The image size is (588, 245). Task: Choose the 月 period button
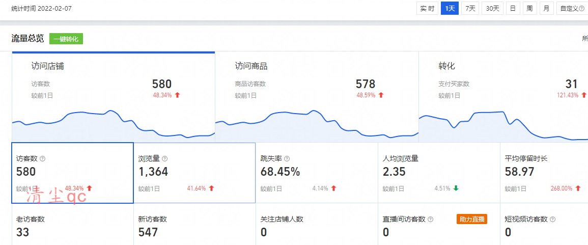[x=546, y=8]
